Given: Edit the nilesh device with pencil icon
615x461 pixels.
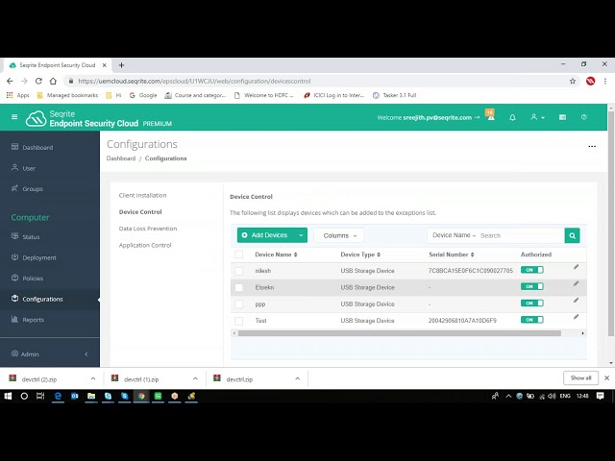Looking at the screenshot, I should pos(577,267).
